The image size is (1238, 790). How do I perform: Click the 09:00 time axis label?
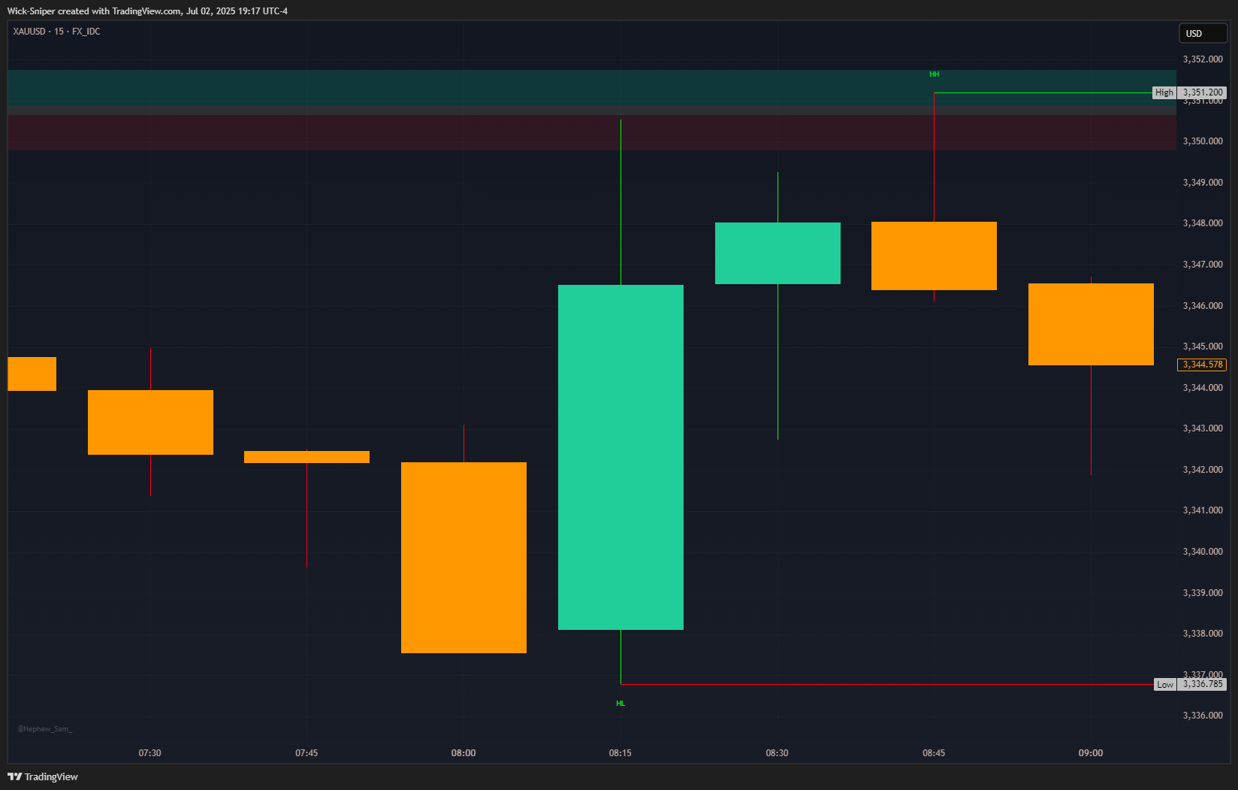click(1091, 753)
